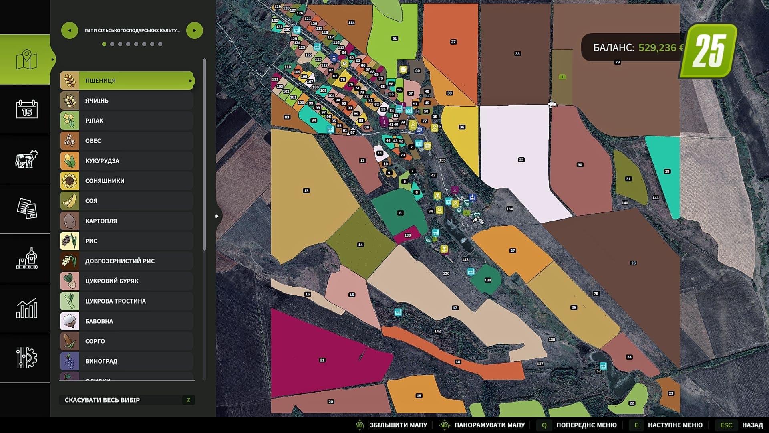Screen dimensions: 769x433
Task: Select the Цукровий буряк beet icon
Action: point(70,281)
